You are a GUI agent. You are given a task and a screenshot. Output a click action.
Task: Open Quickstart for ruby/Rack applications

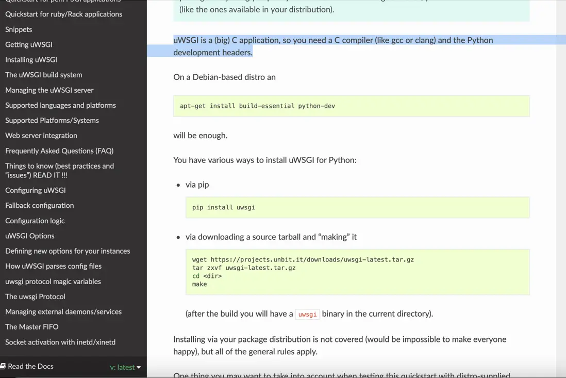coord(64,14)
